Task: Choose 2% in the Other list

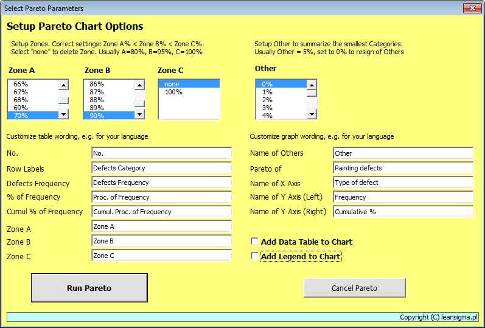Action: (267, 100)
